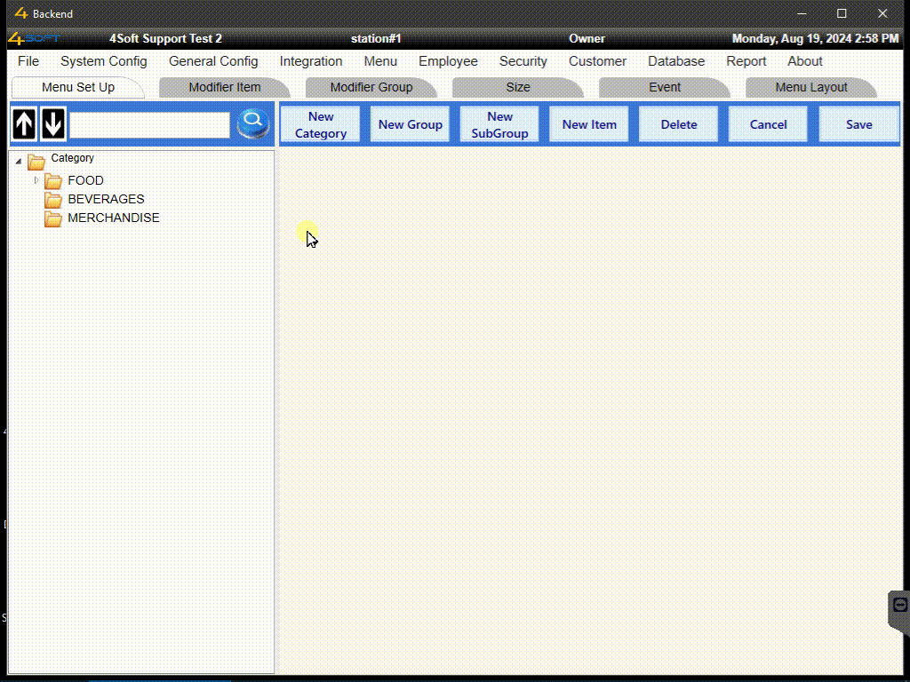Click the New Item button

[589, 124]
